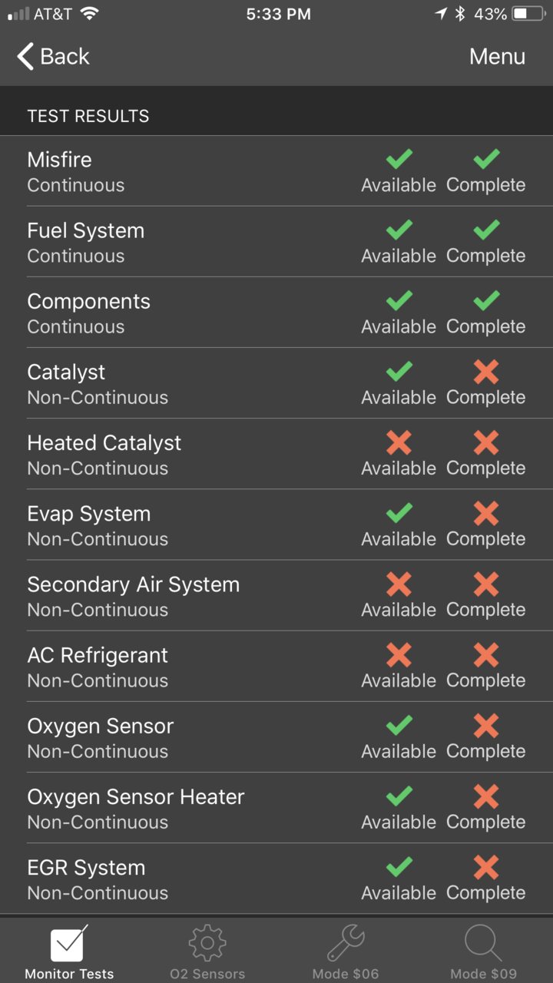Image resolution: width=553 pixels, height=983 pixels.
Task: Tap Evap System Available checkmark
Action: (x=399, y=513)
